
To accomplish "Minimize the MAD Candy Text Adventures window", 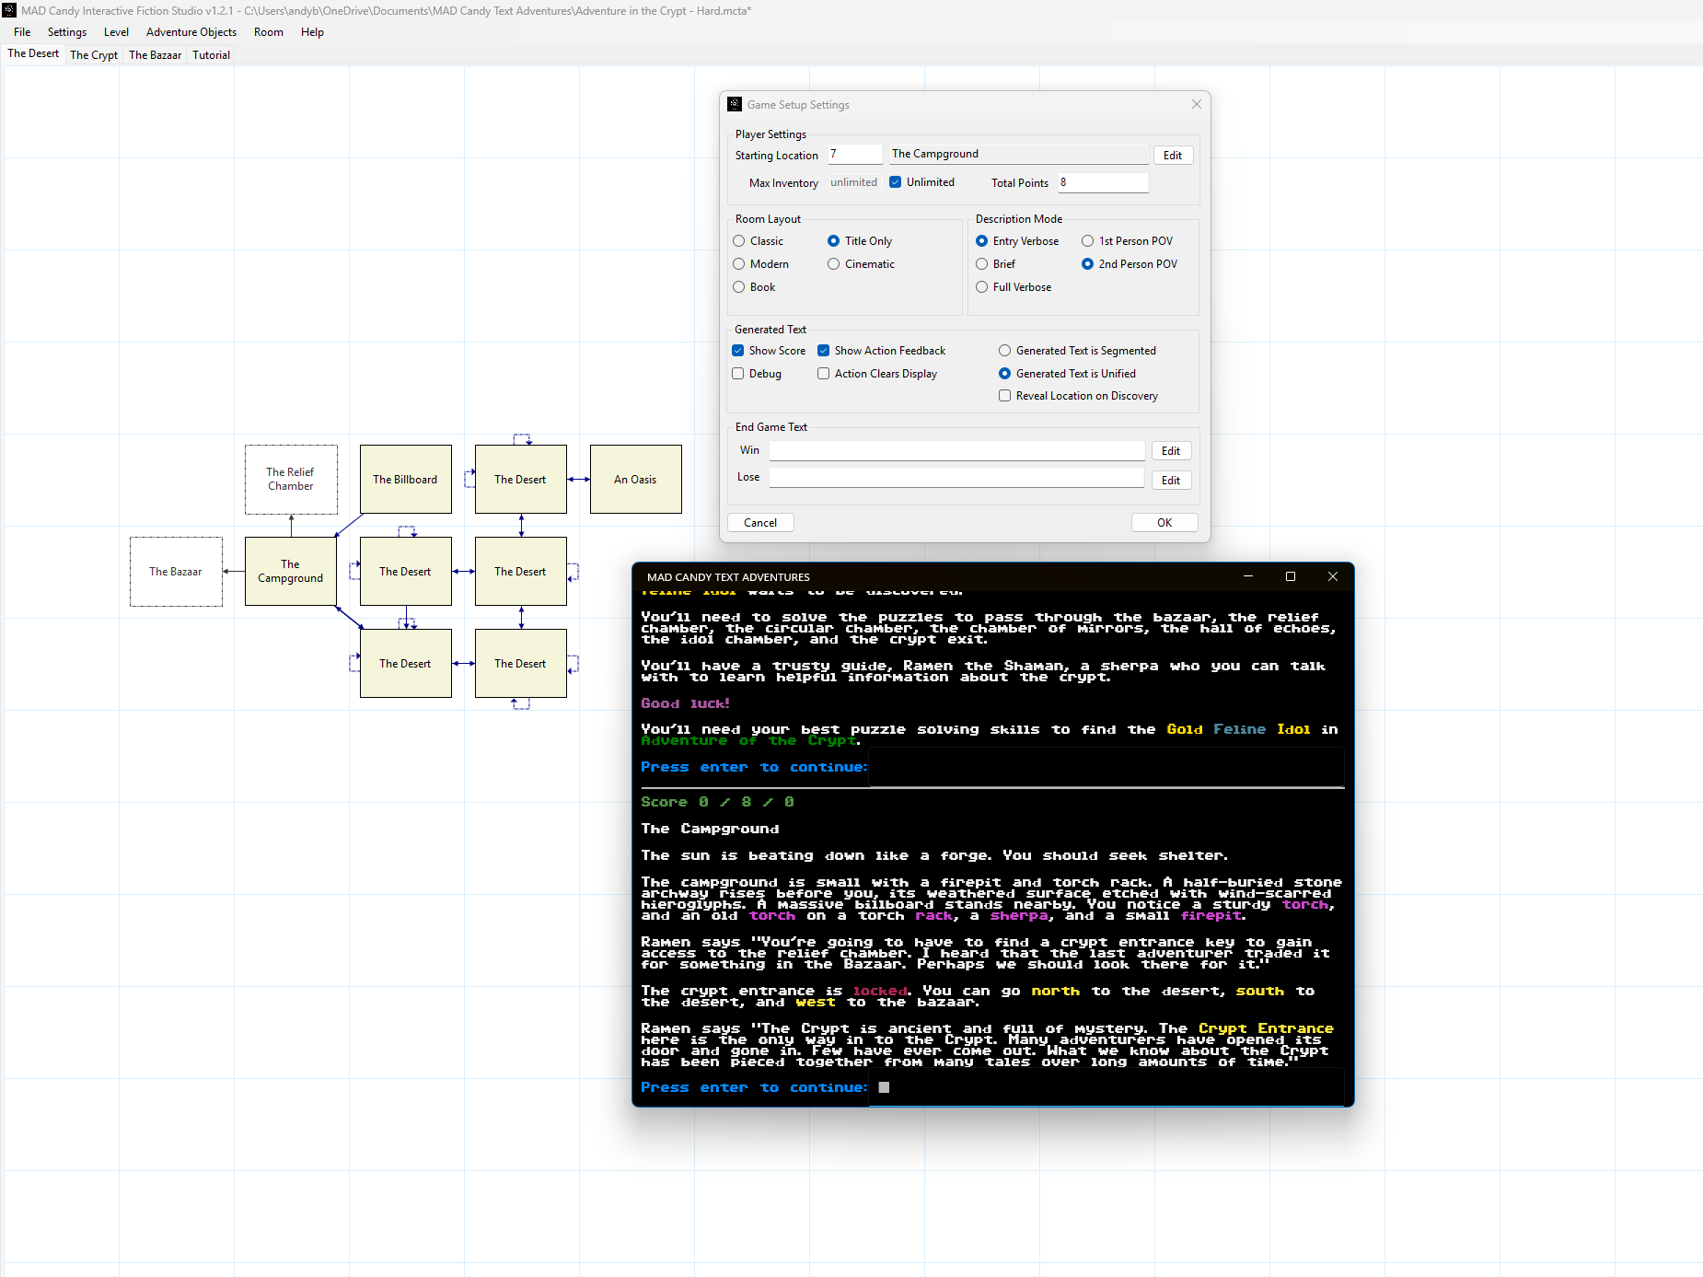I will 1248,576.
